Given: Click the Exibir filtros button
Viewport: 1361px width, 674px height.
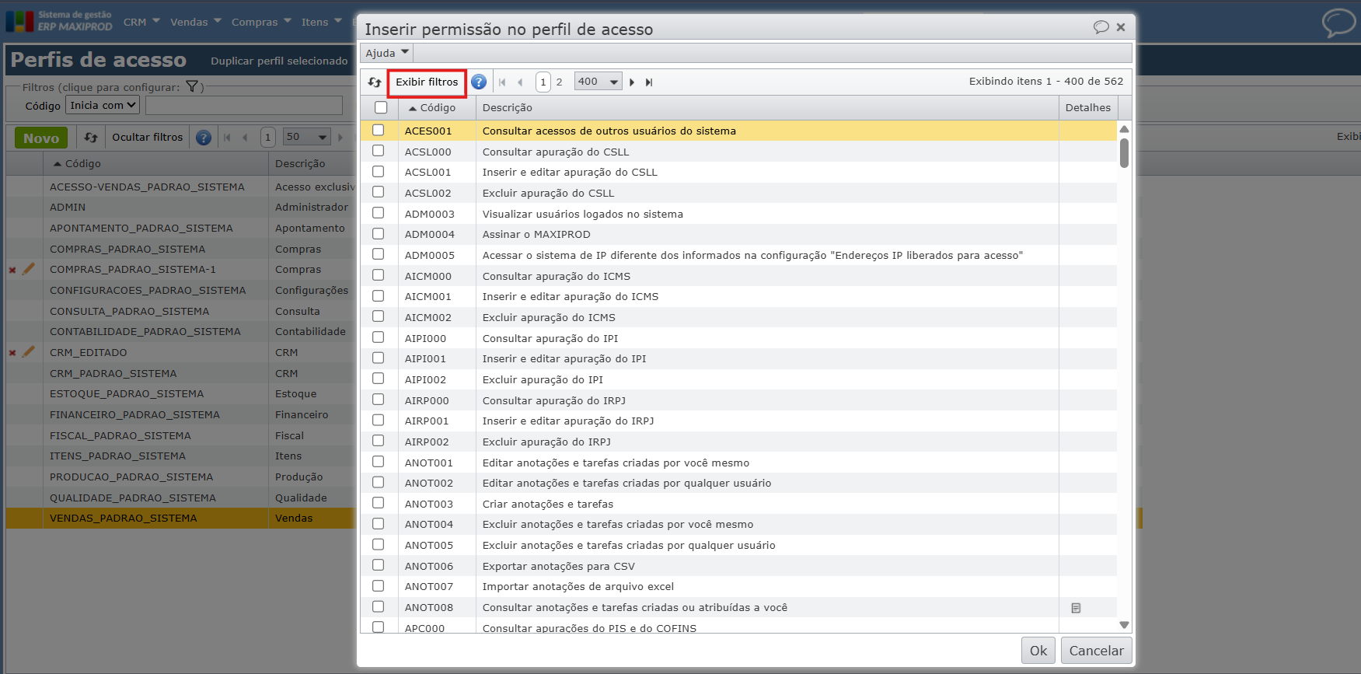Looking at the screenshot, I should [x=427, y=82].
